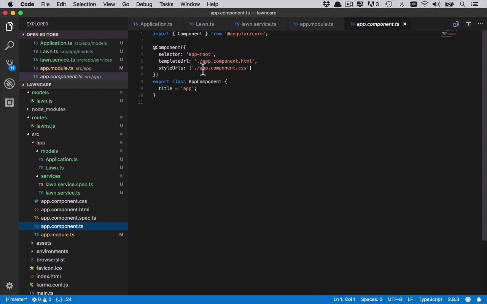Click the TypeScript language mode button
The image size is (487, 304).
pos(430,299)
